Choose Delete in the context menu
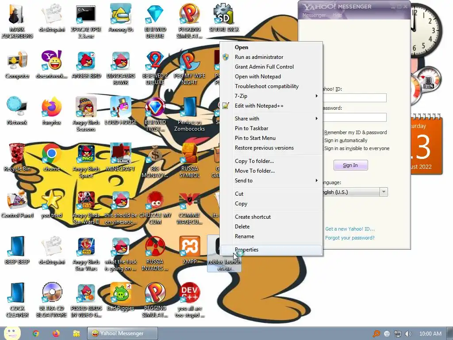The image size is (453, 340). (271, 227)
